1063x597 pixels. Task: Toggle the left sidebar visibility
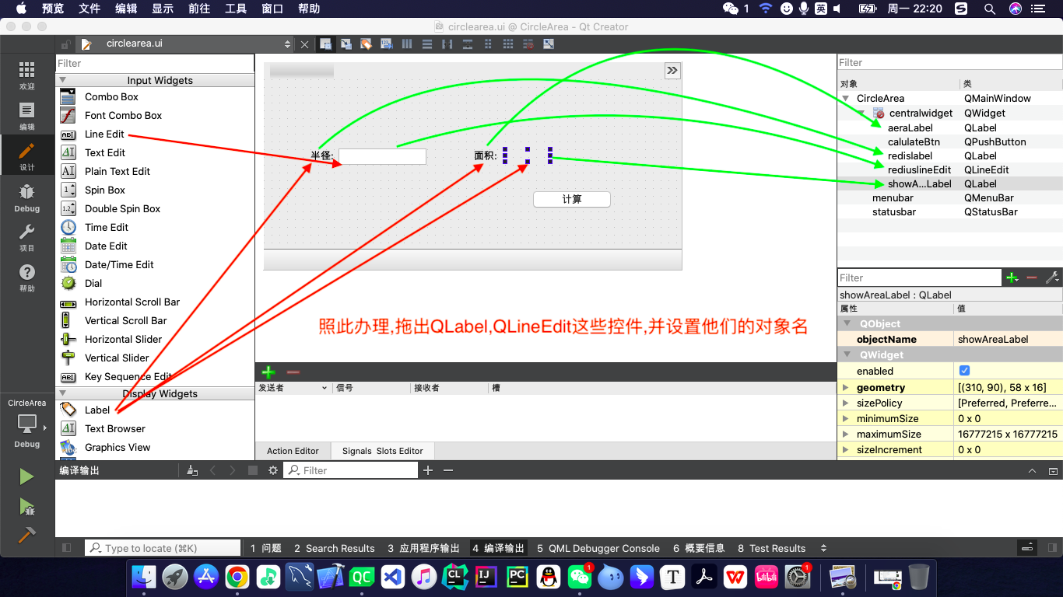(67, 548)
